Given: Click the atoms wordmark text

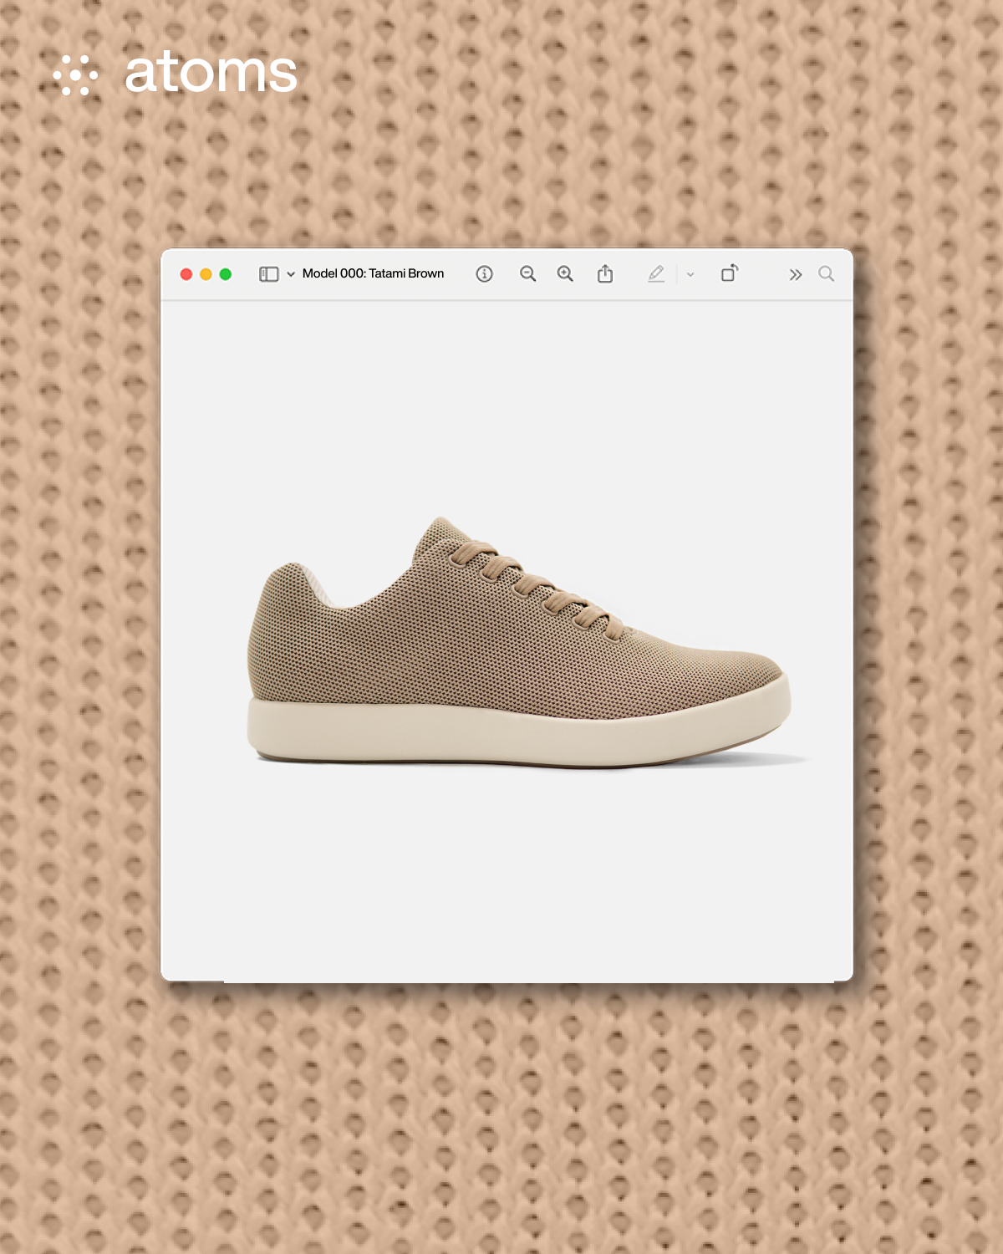Looking at the screenshot, I should point(211,73).
